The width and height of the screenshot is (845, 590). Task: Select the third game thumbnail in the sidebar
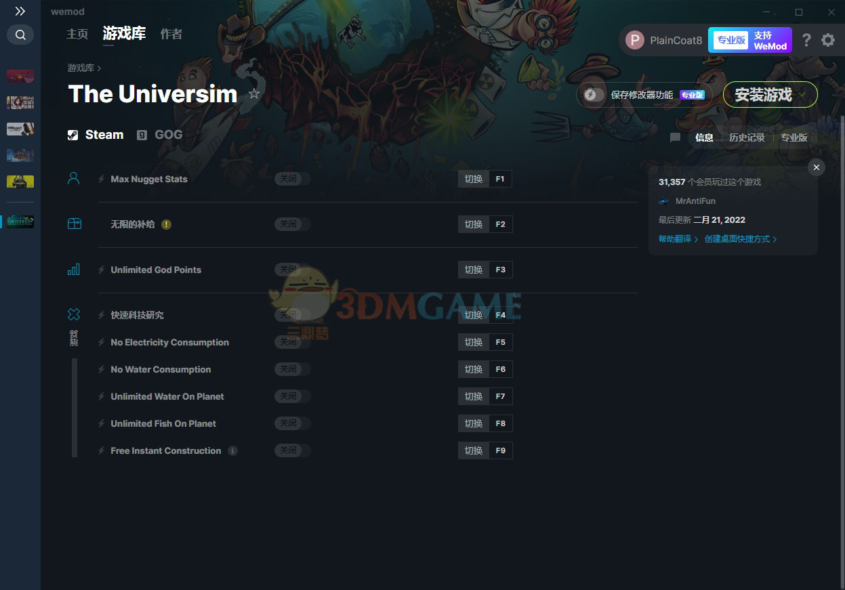point(20,129)
